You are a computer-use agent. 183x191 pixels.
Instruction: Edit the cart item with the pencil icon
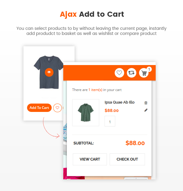[146, 110]
